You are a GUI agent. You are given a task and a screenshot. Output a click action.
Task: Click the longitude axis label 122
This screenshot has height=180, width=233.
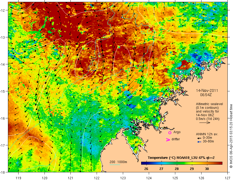tap(97, 178)
